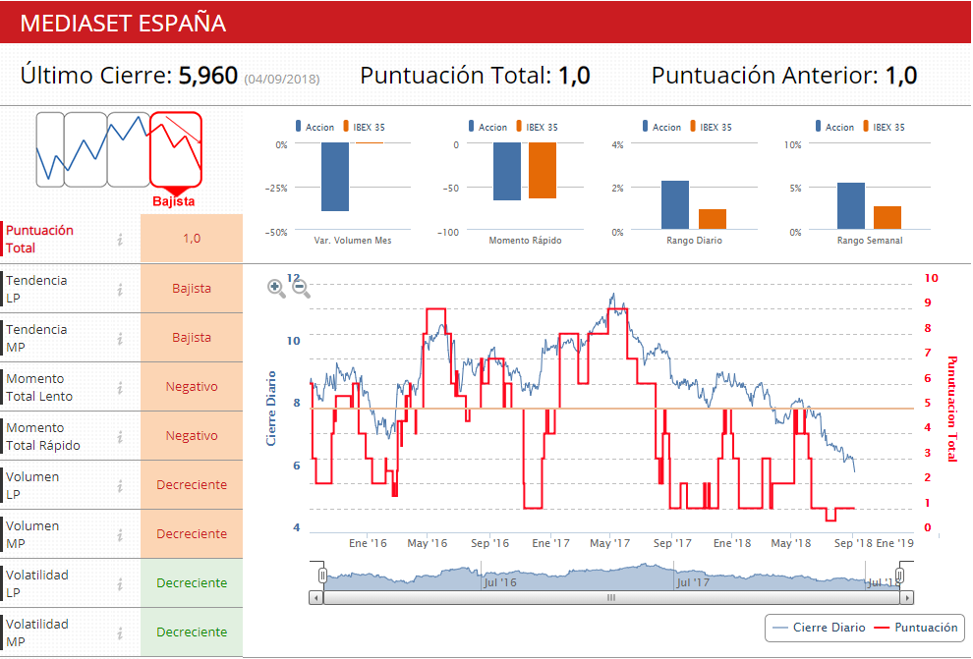Click the Rango Semanal chart title
The image size is (973, 659).
pos(870,241)
